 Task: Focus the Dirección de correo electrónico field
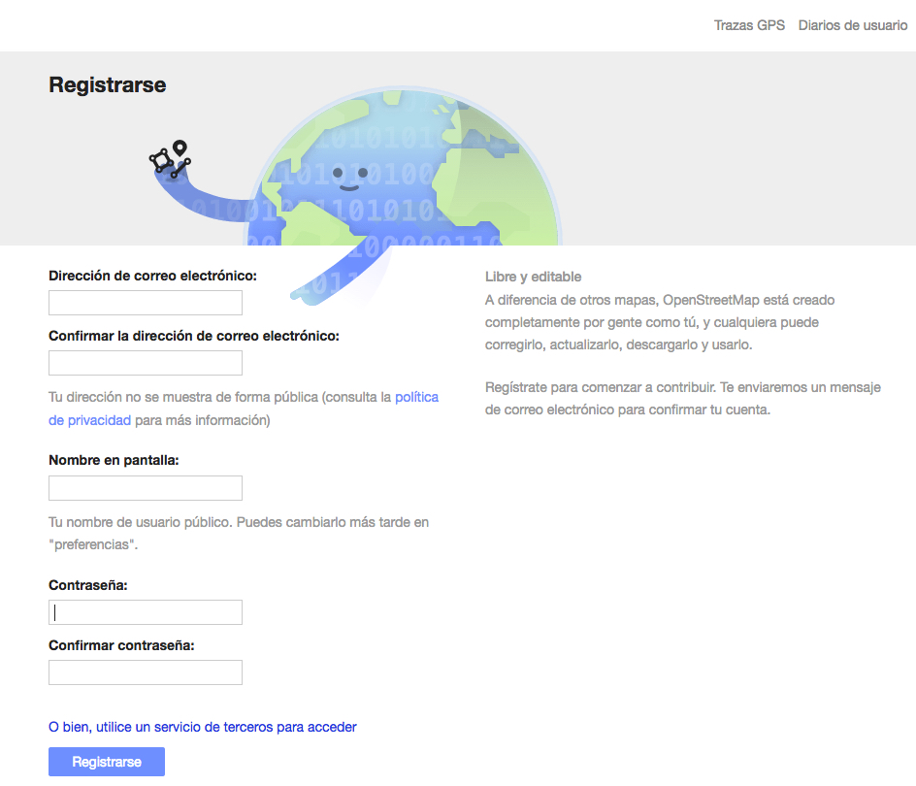coord(146,303)
